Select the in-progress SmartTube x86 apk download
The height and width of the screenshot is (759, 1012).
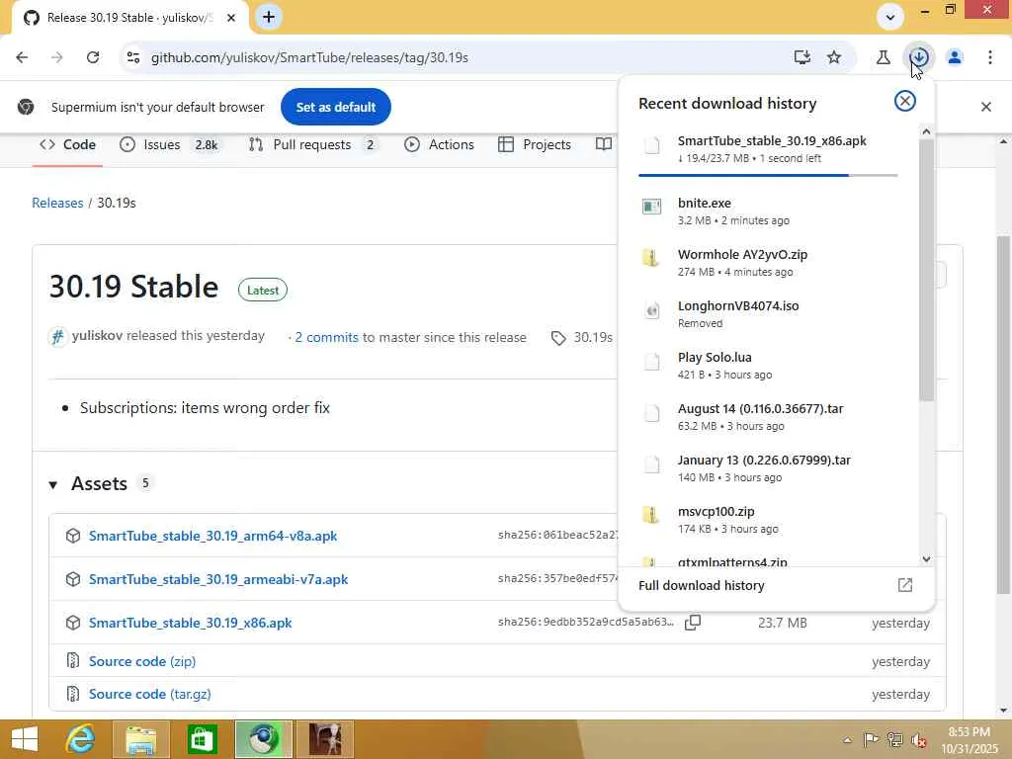pyautogui.click(x=768, y=149)
